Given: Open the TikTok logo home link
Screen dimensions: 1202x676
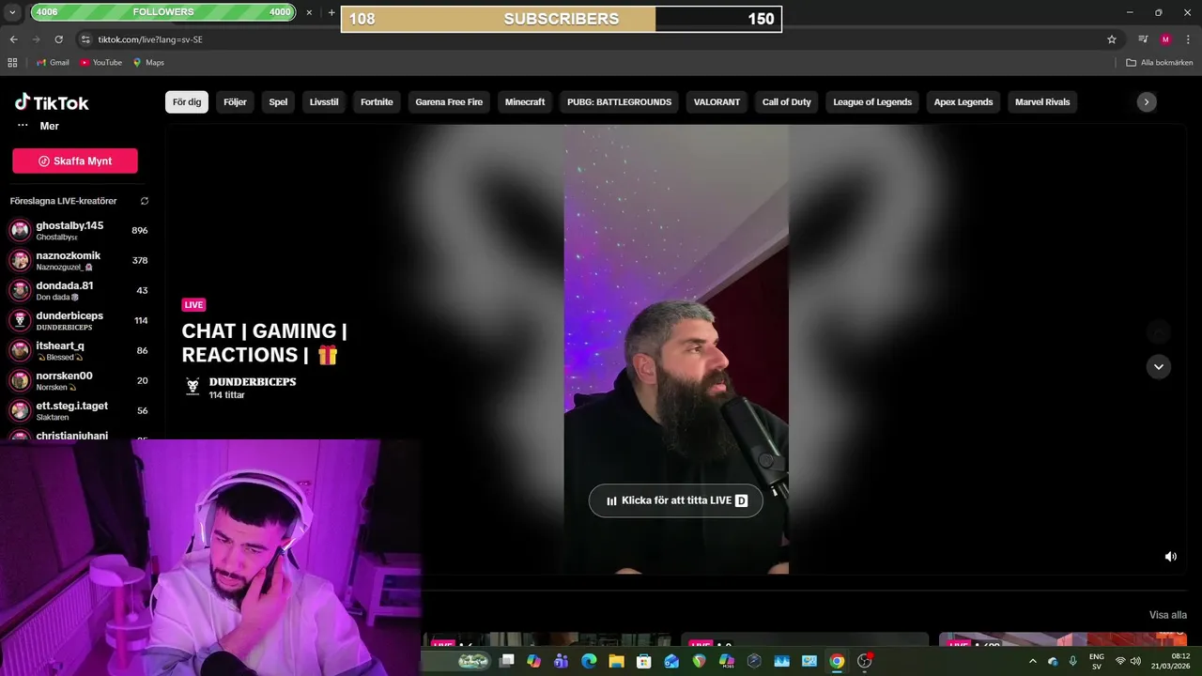Looking at the screenshot, I should 52,102.
